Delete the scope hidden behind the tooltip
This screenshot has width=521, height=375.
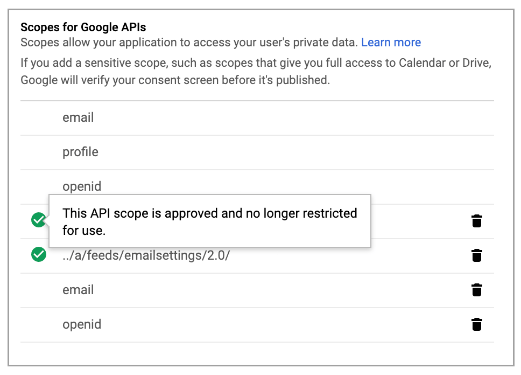click(x=476, y=221)
